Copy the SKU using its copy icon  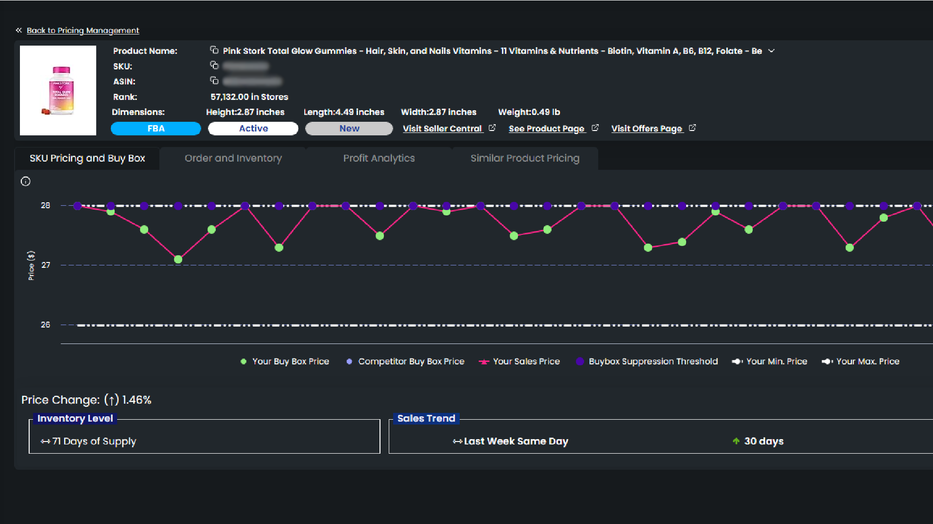[x=214, y=65]
